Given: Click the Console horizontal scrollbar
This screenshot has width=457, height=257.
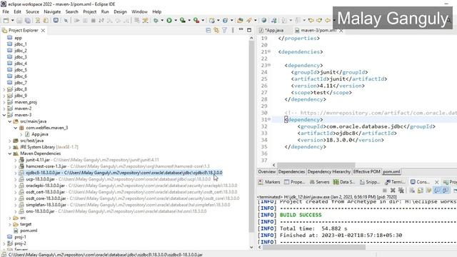Looking at the screenshot, I should click(314, 247).
